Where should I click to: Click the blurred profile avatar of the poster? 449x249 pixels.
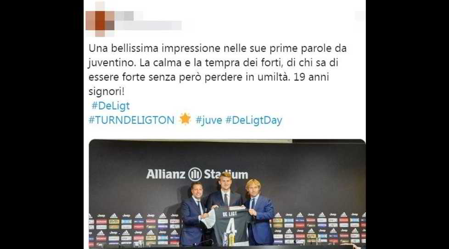pyautogui.click(x=100, y=20)
